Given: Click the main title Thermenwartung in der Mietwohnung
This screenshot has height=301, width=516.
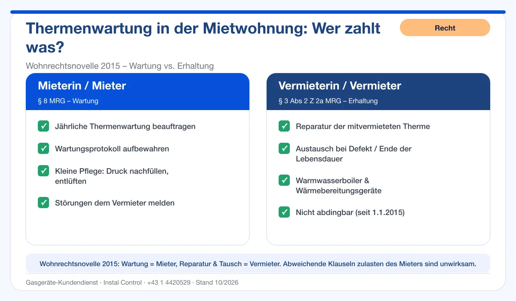Looking at the screenshot, I should point(203,37).
